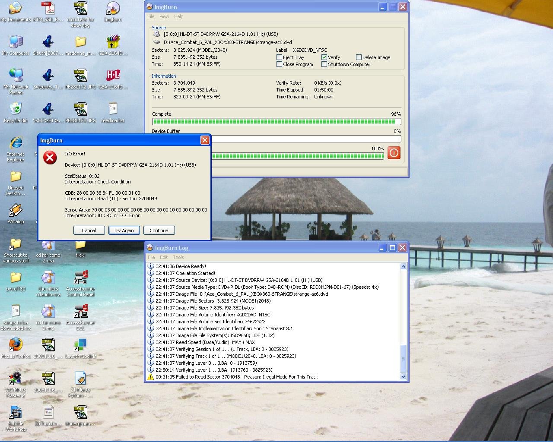Select 'Read Speed (Data/Audio): MAX / MAX' log line
This screenshot has height=442, width=553.
point(205,342)
